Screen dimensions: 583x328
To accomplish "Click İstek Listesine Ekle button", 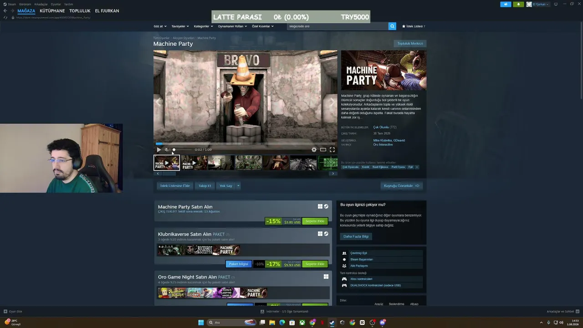I will tap(175, 186).
